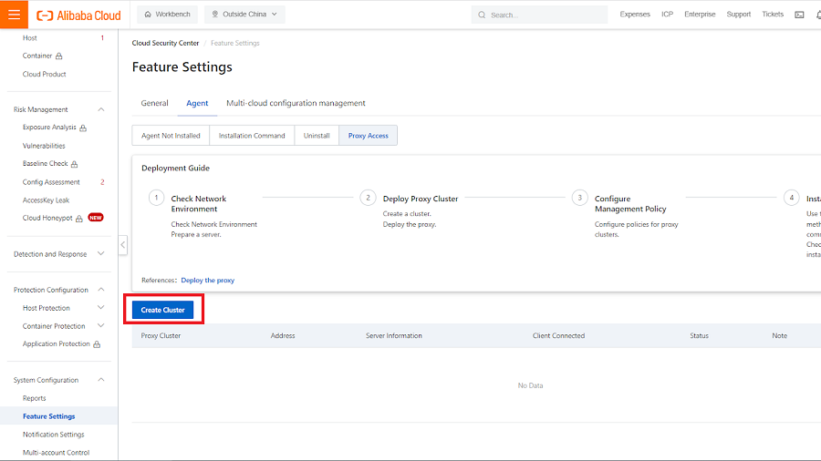Click the lock icon beside Exposure Analysis
The height and width of the screenshot is (461, 821).
pyautogui.click(x=83, y=128)
